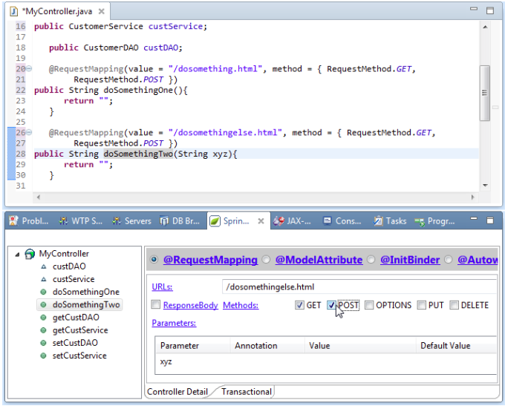Click the horizontal scrollbar left arrow
The width and height of the screenshot is (505, 406).
[39, 197]
